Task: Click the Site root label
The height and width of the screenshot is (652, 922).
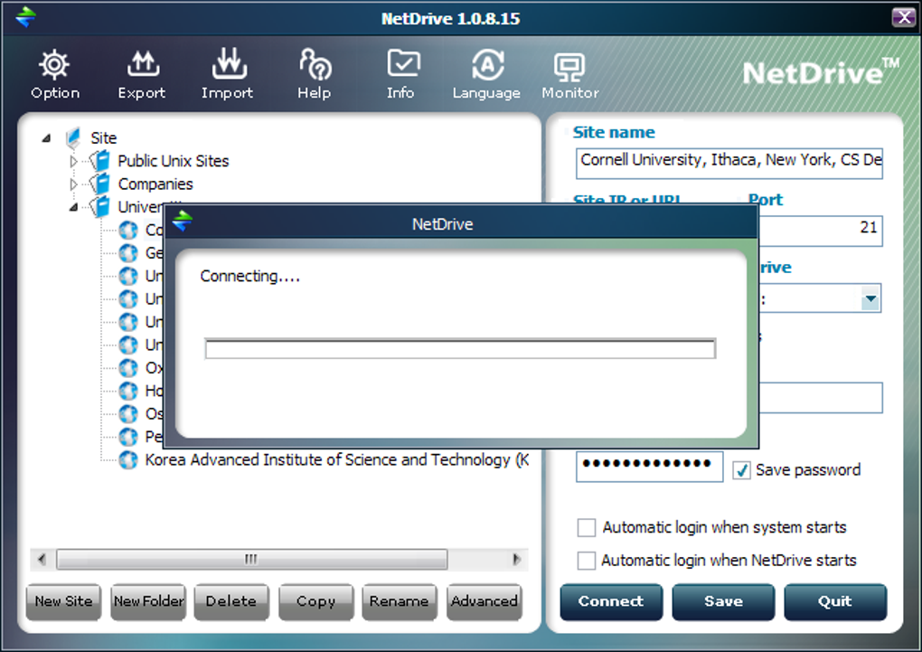Action: pos(104,138)
